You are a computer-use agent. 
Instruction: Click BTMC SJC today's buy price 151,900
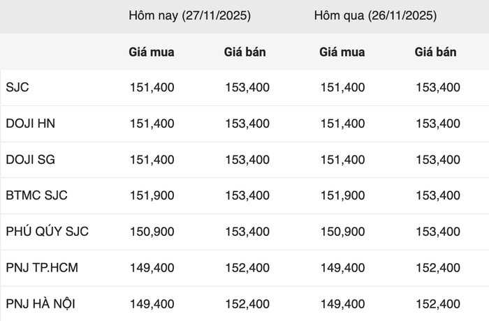[152, 195]
